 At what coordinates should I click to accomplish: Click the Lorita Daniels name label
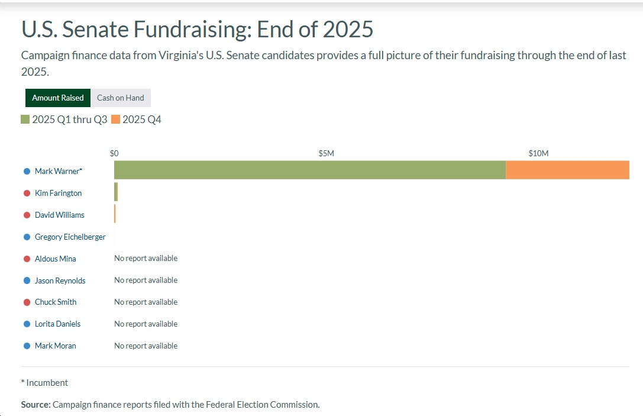click(57, 324)
